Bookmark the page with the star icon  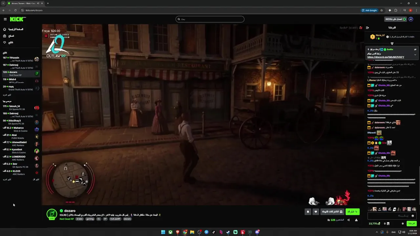point(382,10)
